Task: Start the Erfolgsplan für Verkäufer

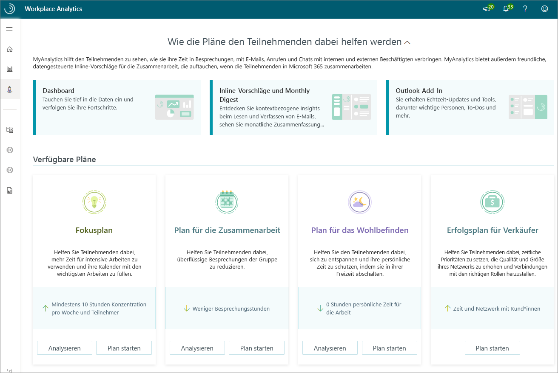Action: pyautogui.click(x=493, y=348)
